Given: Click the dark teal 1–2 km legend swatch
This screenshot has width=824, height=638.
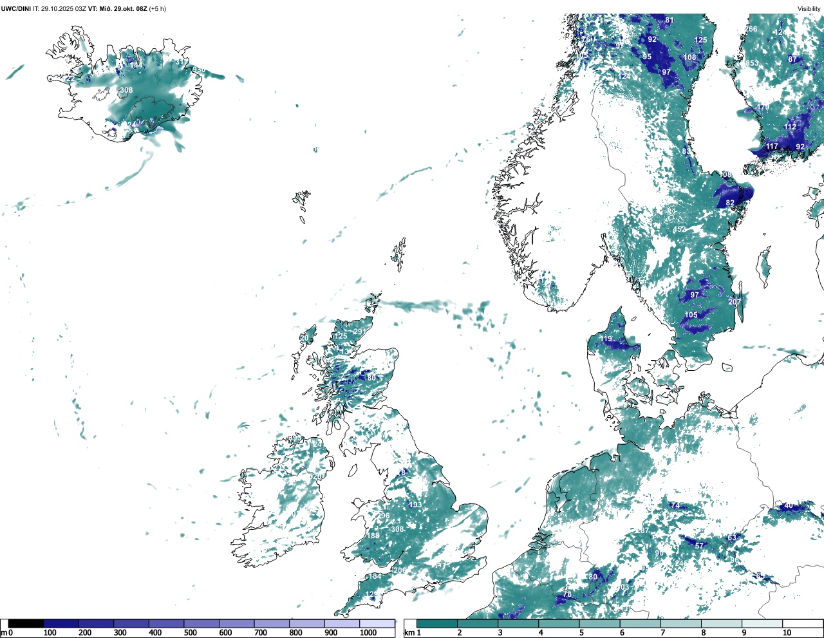Looking at the screenshot, I should pos(437,623).
